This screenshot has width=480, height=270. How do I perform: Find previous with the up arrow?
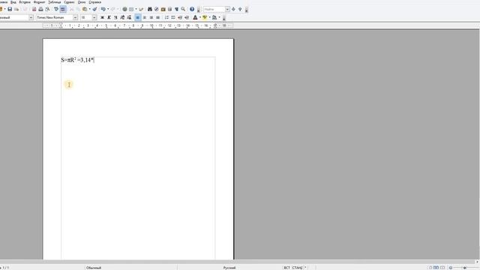pyautogui.click(x=240, y=9)
